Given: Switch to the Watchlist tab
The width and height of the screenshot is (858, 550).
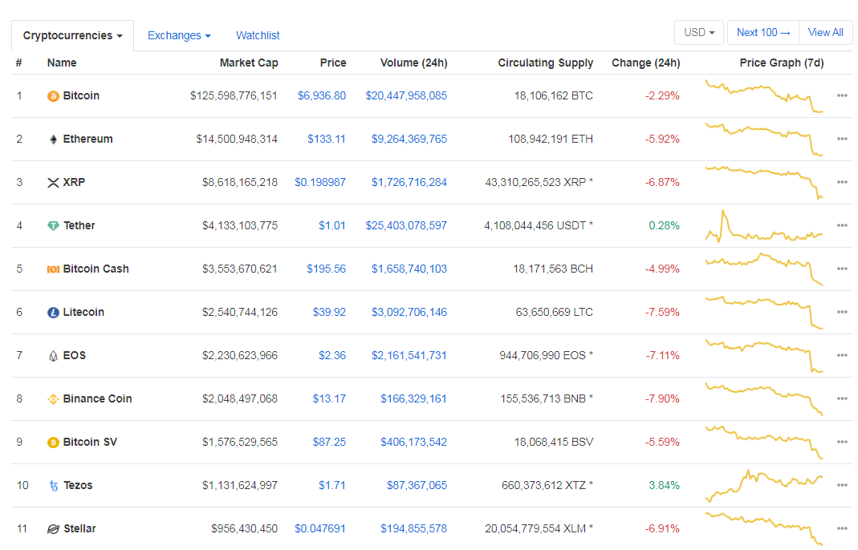Looking at the screenshot, I should coord(258,35).
